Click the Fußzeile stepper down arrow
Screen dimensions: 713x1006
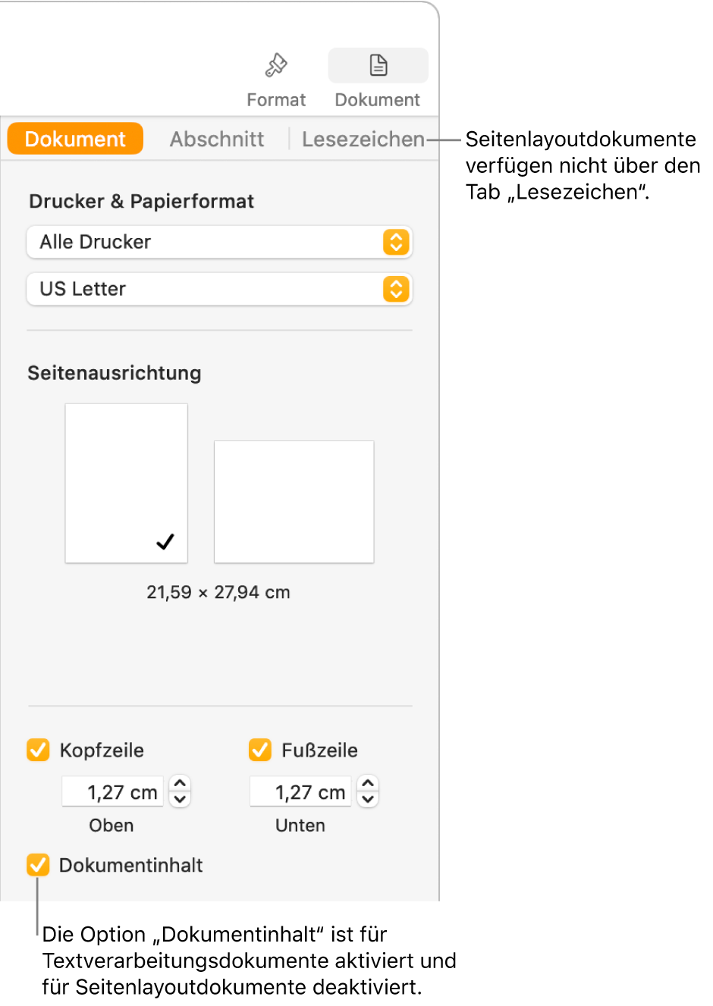[x=368, y=798]
